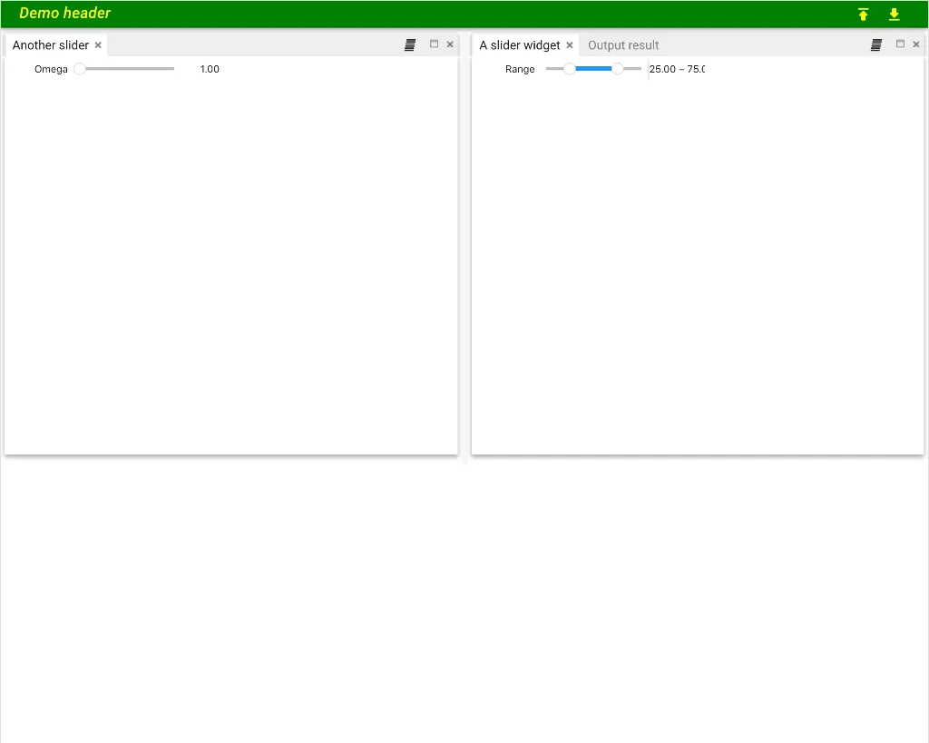
Task: Maximize the Another slider panel
Action: [434, 44]
